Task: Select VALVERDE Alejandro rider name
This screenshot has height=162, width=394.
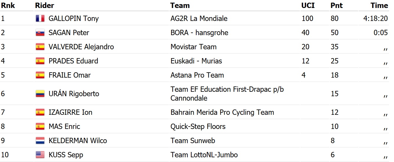Action: pyautogui.click(x=81, y=47)
